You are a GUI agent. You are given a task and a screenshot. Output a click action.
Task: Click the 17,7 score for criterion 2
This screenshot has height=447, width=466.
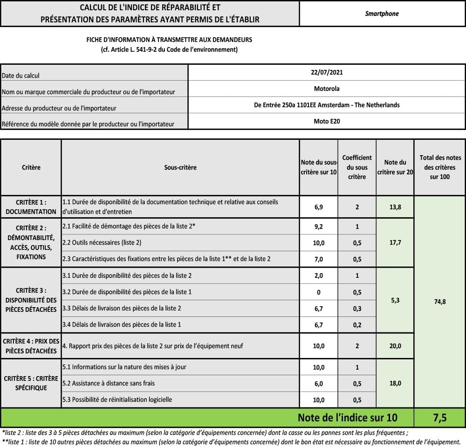[x=395, y=242]
